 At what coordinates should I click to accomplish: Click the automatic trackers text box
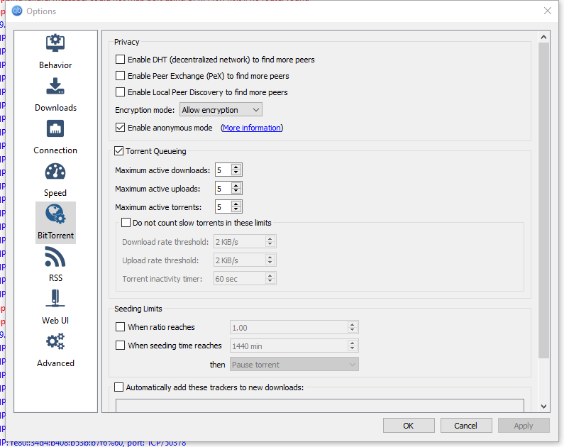tap(319, 406)
